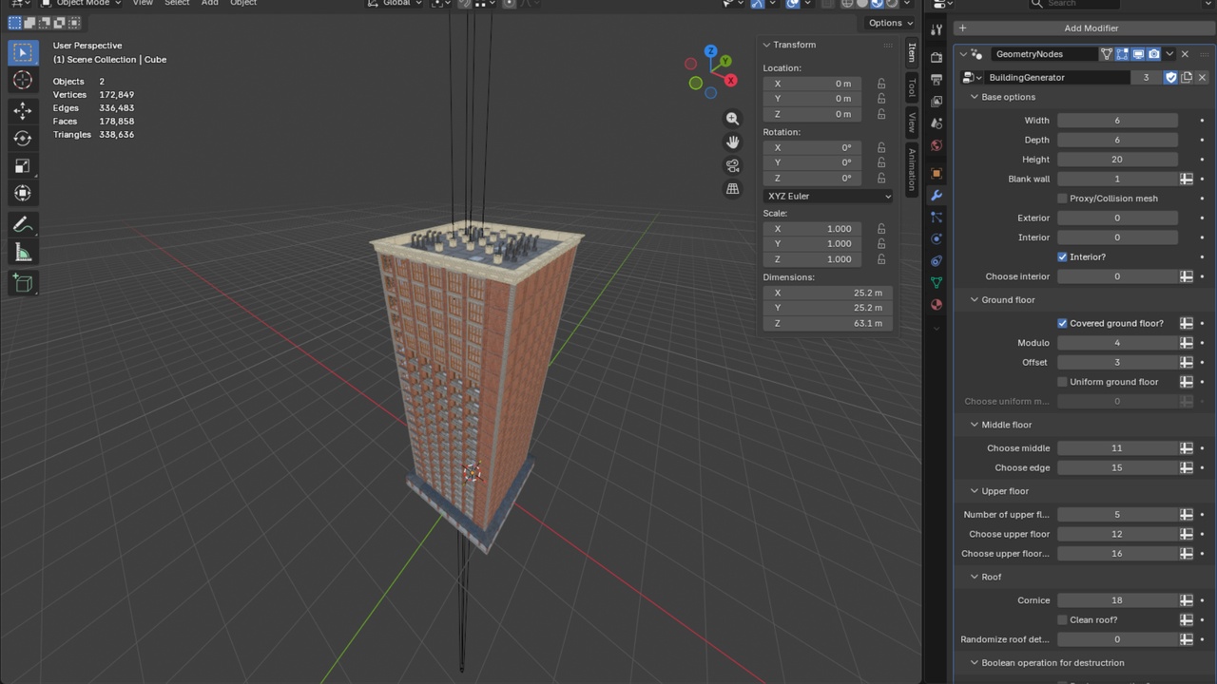
Task: Open Object Data properties tab (green triangle)
Action: (x=937, y=283)
